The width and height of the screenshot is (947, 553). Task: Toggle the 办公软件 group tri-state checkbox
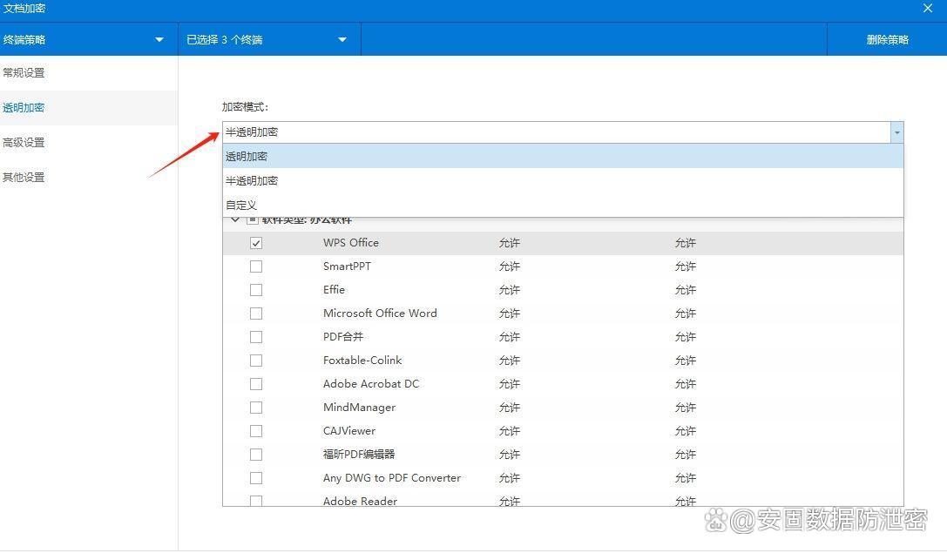[x=253, y=220]
